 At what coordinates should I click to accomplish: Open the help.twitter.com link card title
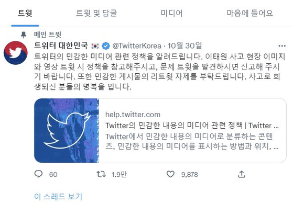tap(192, 126)
